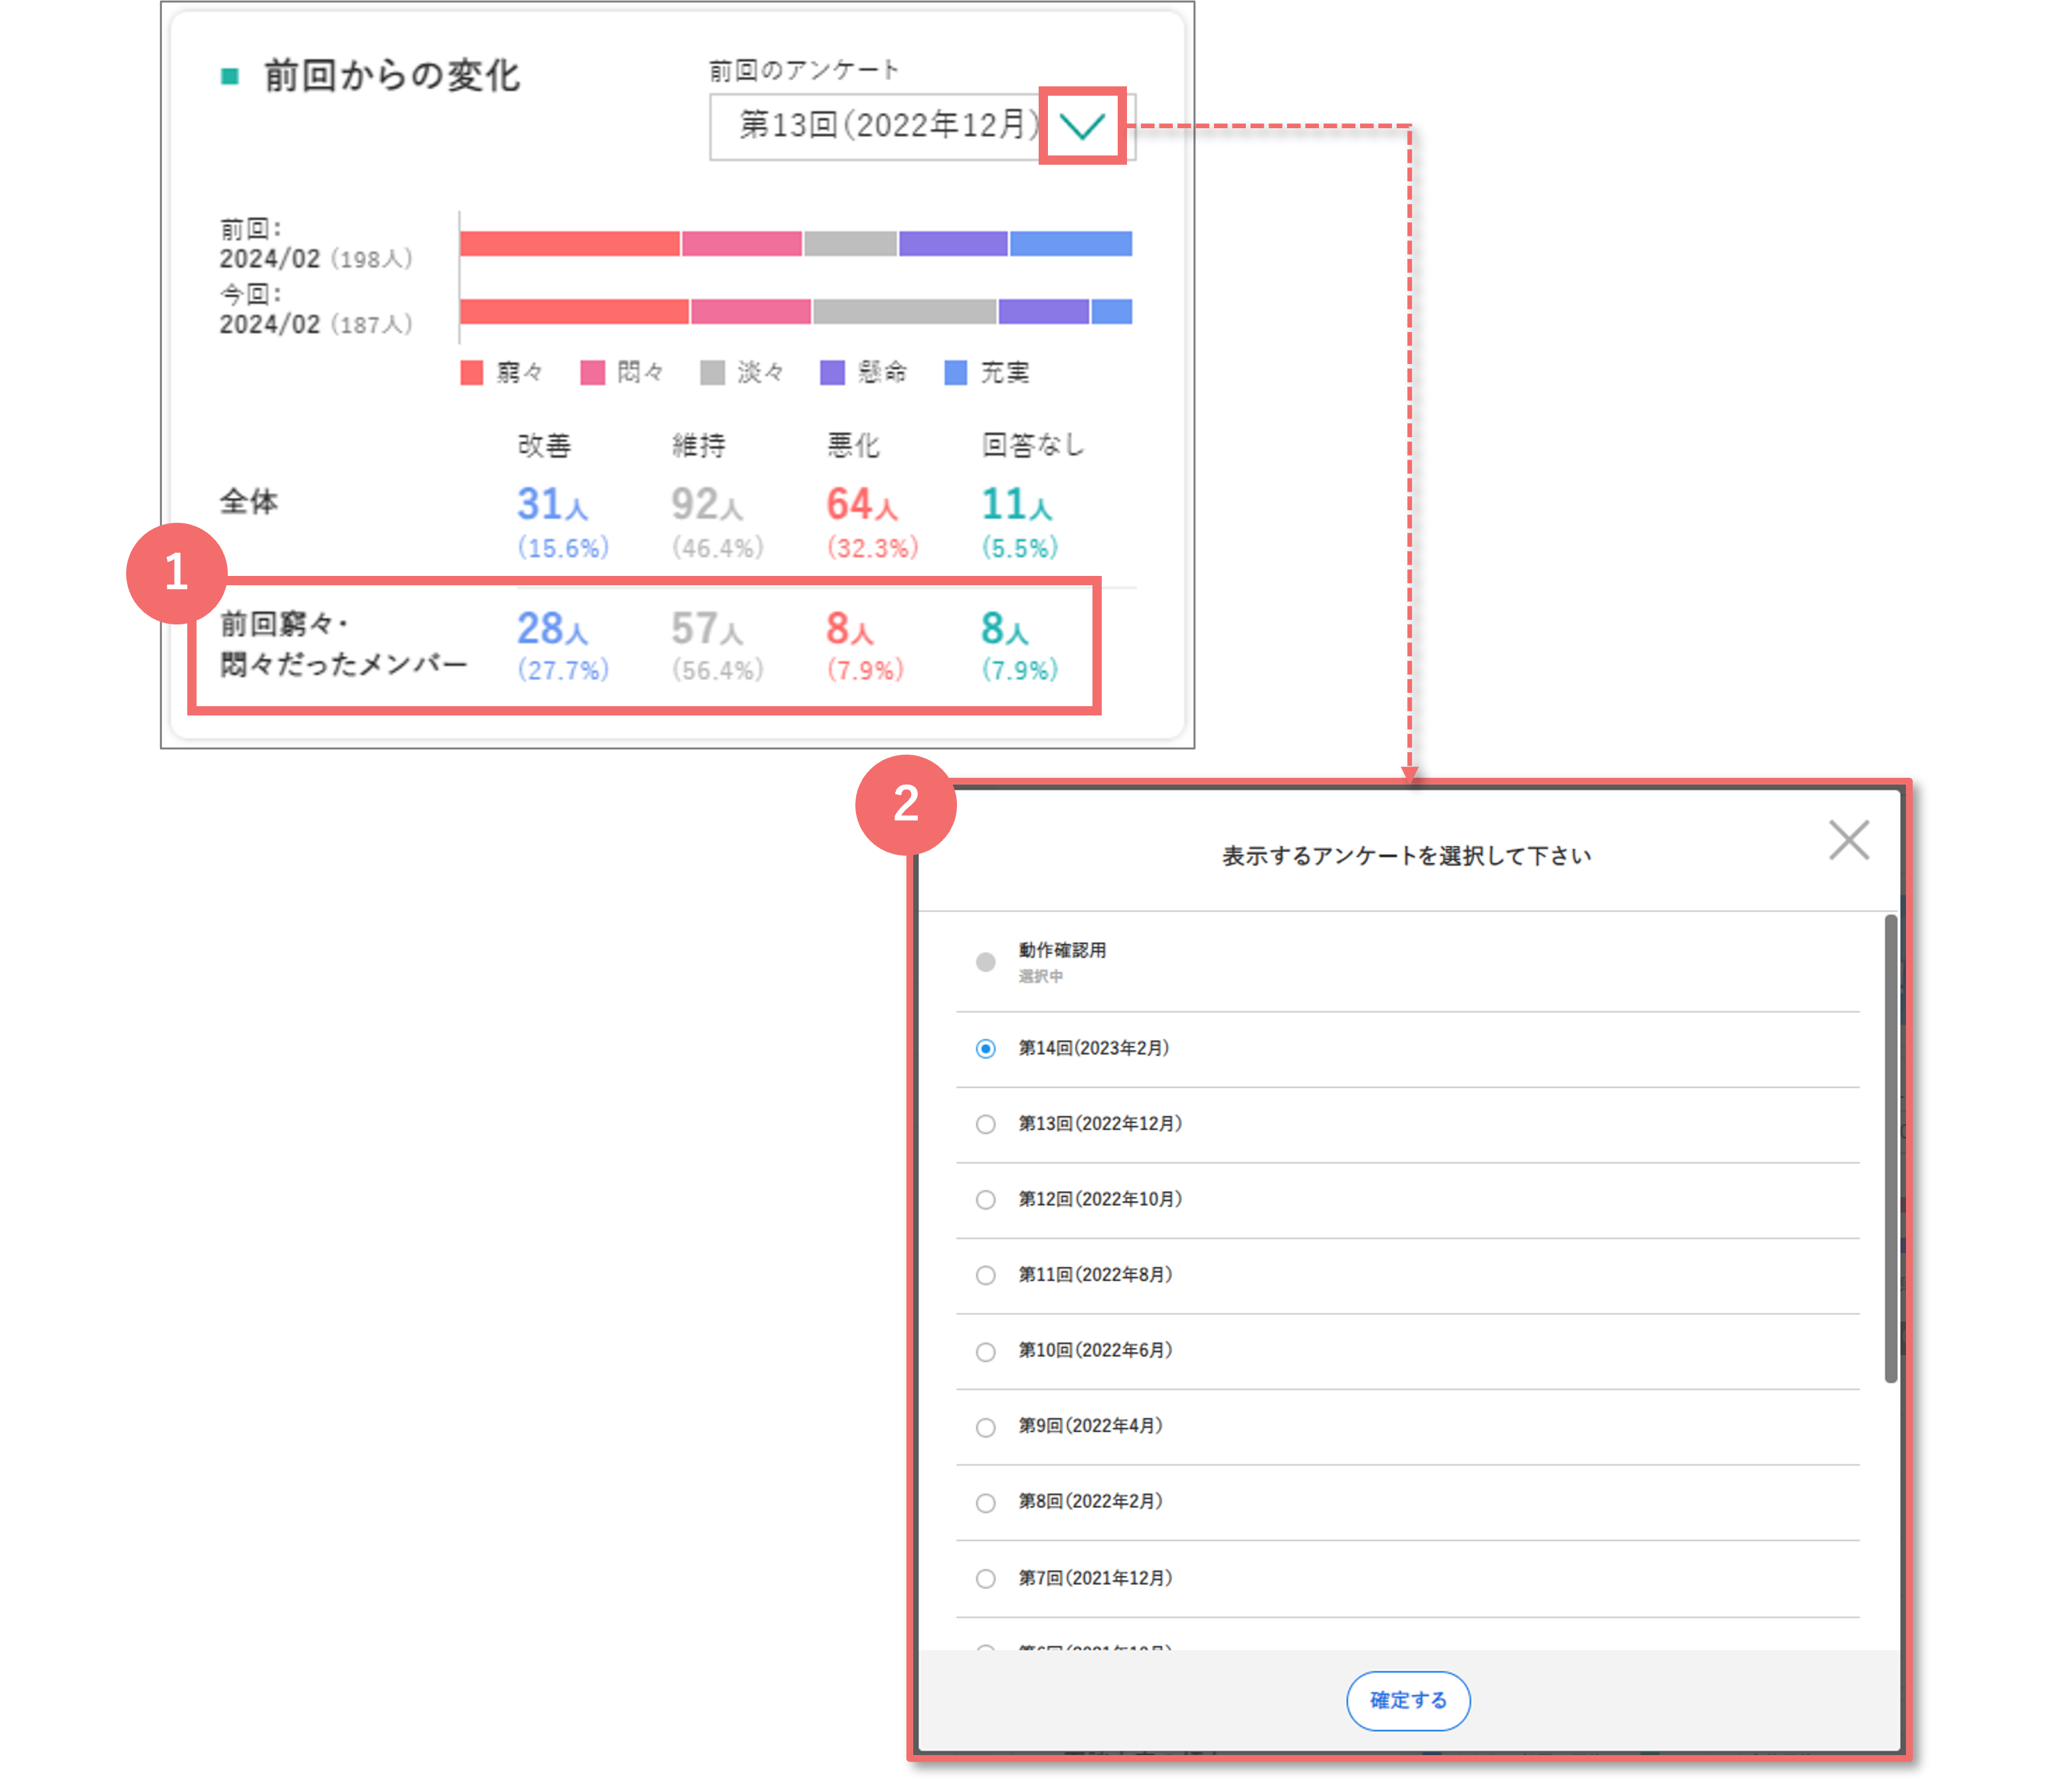
Task: Select radio 第8回(2022年2月)
Action: 985,1502
